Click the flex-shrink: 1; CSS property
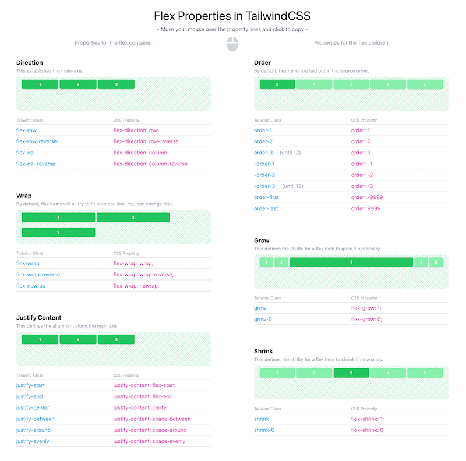 click(368, 419)
